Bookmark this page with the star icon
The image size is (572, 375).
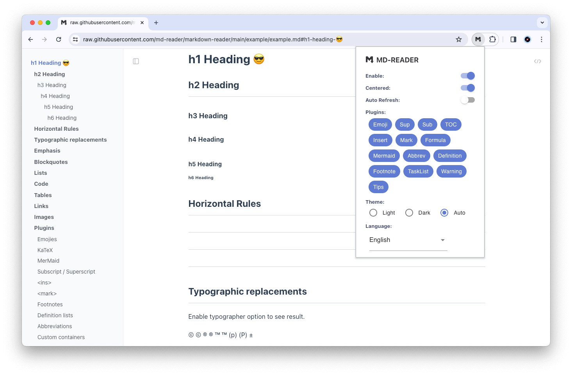click(x=459, y=39)
